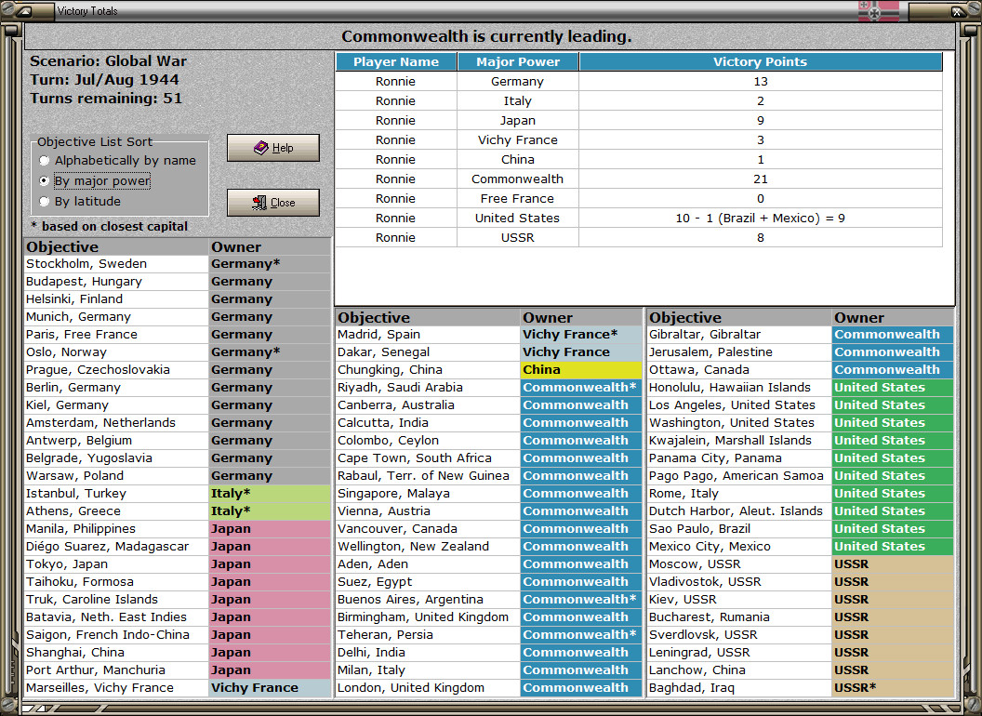This screenshot has width=982, height=716.
Task: Click the Victory Points column header
Action: (761, 61)
